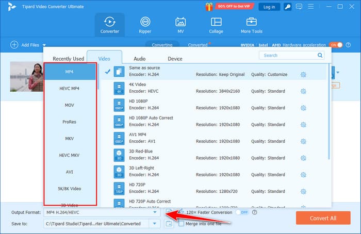
Task: Open the Ripper module
Action: point(145,25)
